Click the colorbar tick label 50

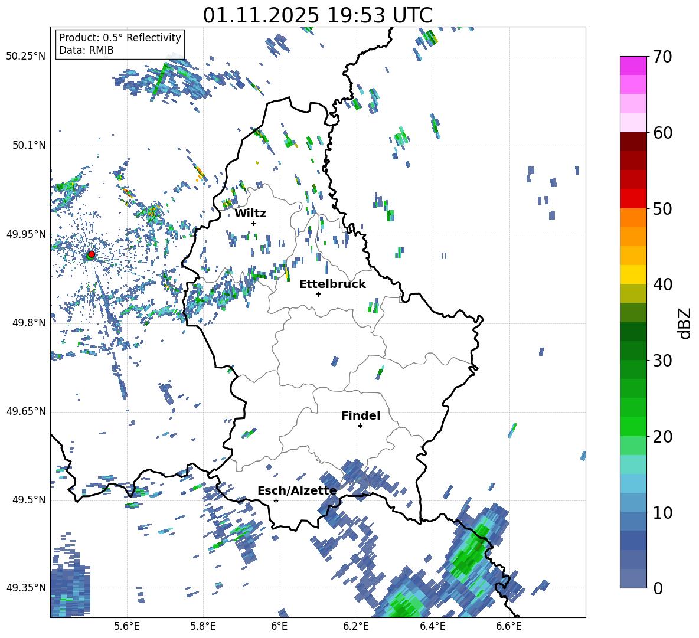tap(662, 208)
